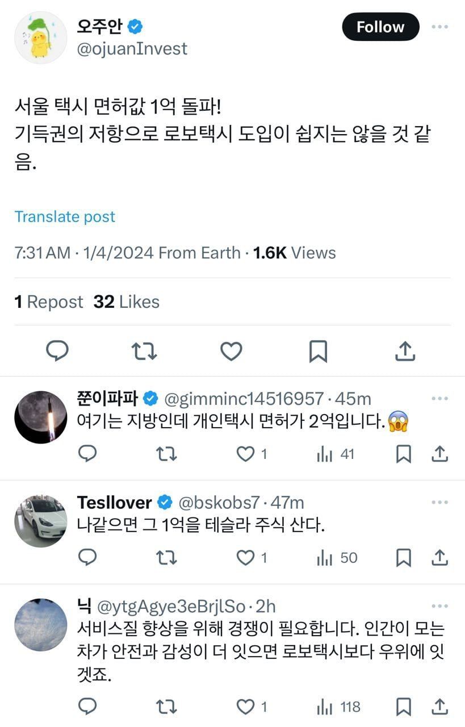This screenshot has height=727, width=465.
Task: Open more options menu for main post
Action: click(x=441, y=27)
